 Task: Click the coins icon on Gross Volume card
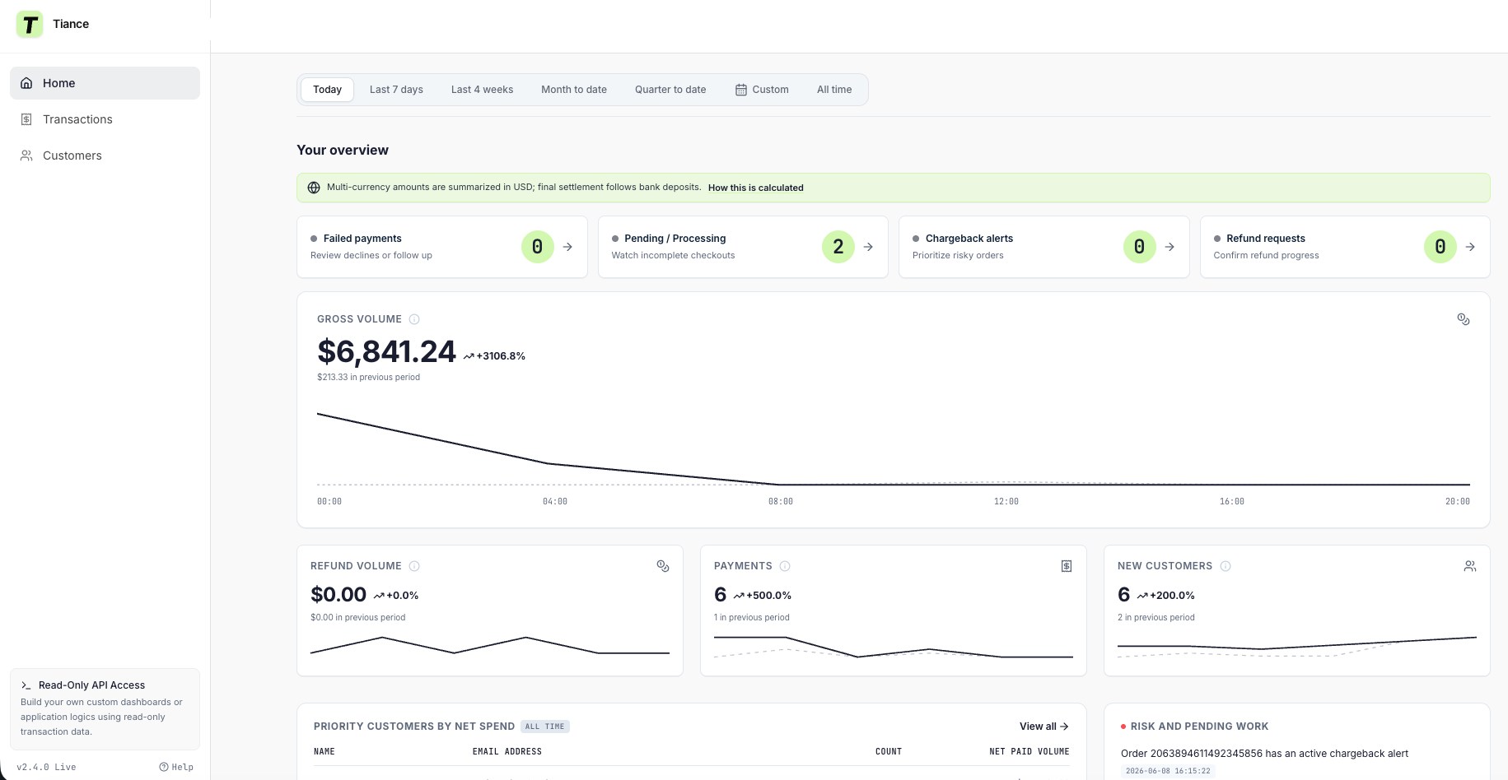1464,319
